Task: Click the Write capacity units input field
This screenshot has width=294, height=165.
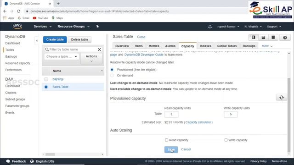Action: point(231,114)
